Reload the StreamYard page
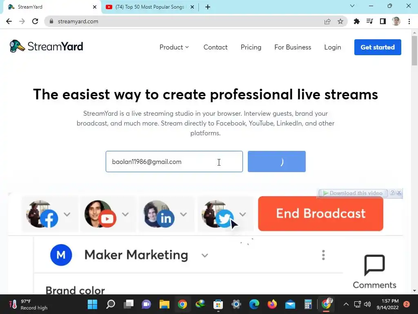Screen dimensions: 418x314 pyautogui.click(x=35, y=21)
